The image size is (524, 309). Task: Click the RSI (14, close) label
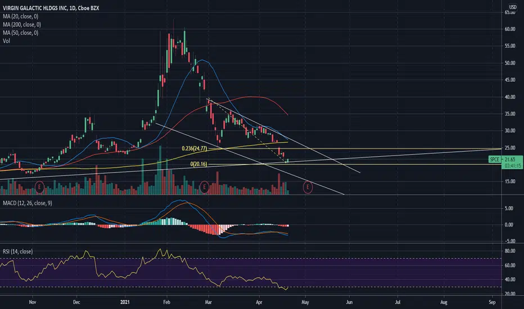[x=18, y=252]
